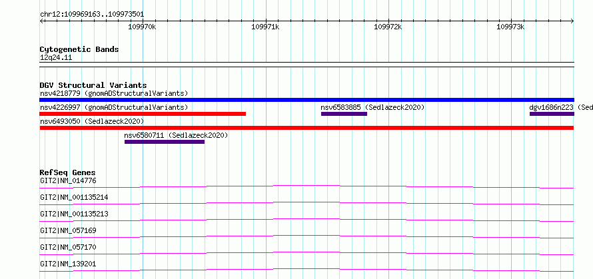Open variant label nsv6580711
The image size is (593, 279).
pyautogui.click(x=176, y=135)
